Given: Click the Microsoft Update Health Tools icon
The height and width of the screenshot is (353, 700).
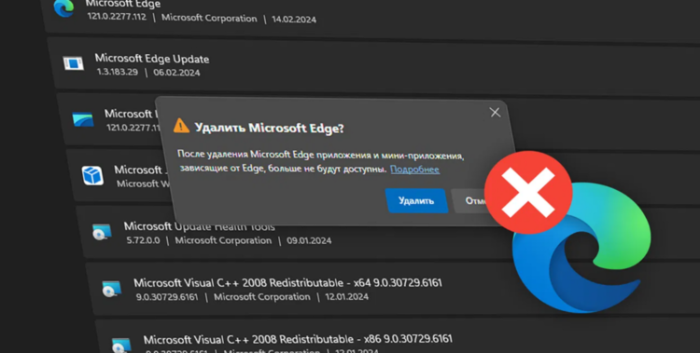Looking at the screenshot, I should (102, 232).
